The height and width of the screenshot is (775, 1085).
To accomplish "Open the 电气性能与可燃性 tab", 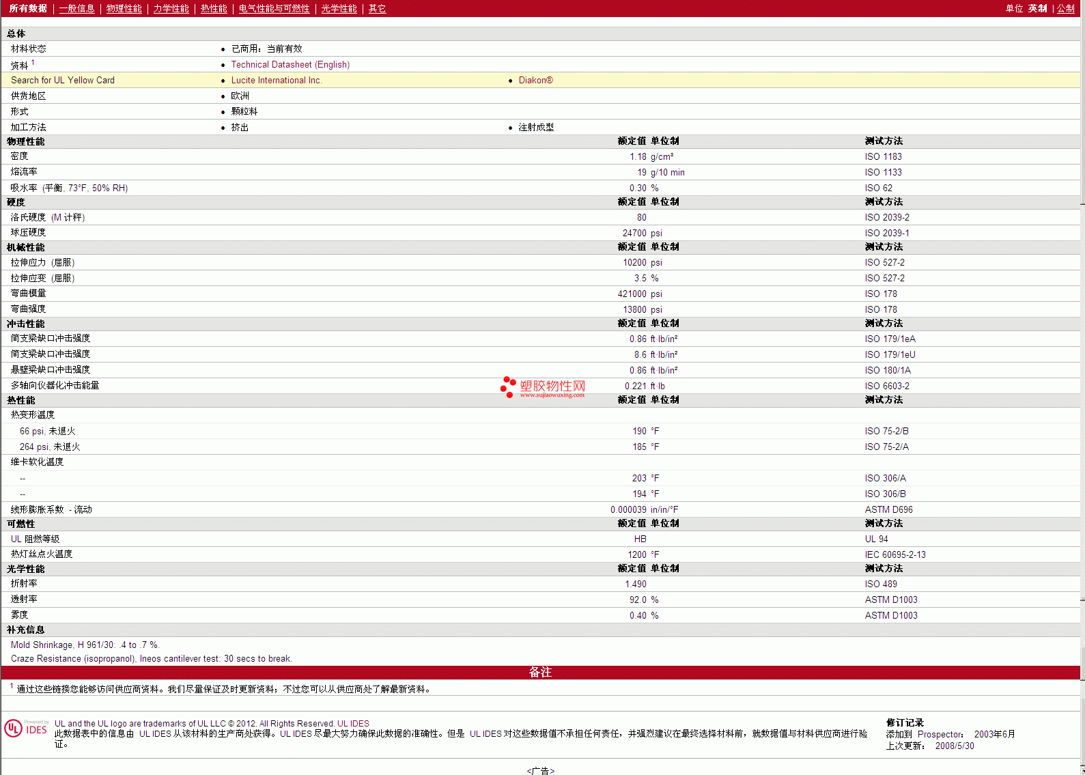I will click(274, 9).
